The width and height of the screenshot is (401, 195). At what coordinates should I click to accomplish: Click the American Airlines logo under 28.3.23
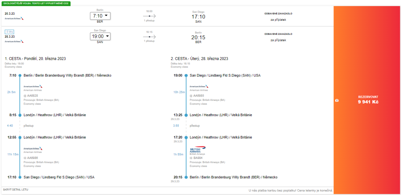[14, 41]
